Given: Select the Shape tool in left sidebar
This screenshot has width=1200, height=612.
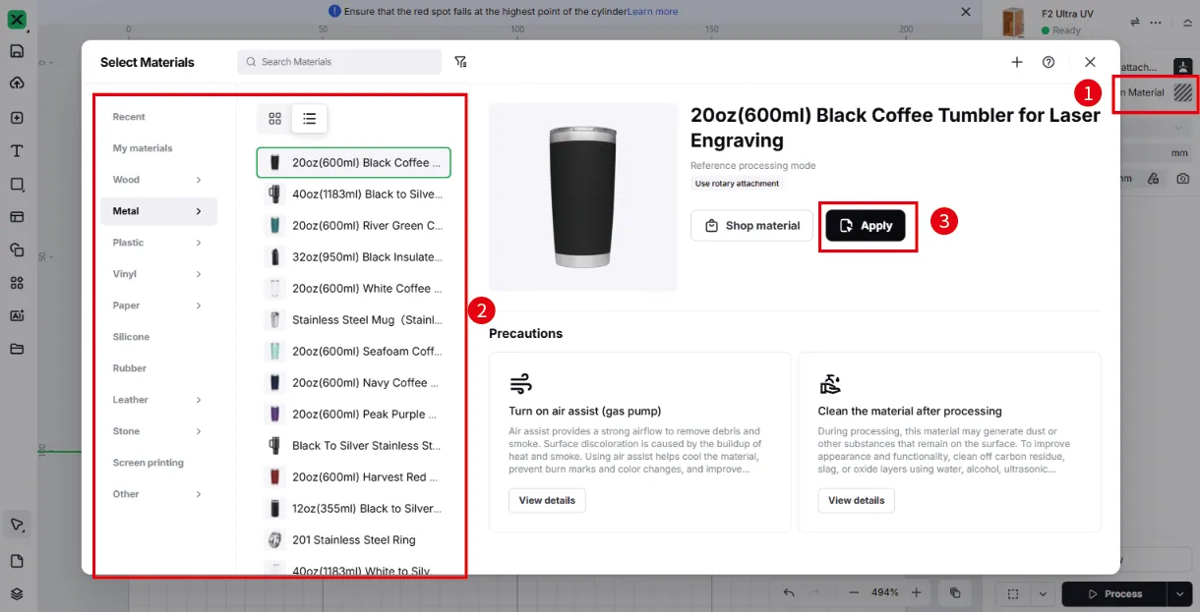Looking at the screenshot, I should point(17,185).
